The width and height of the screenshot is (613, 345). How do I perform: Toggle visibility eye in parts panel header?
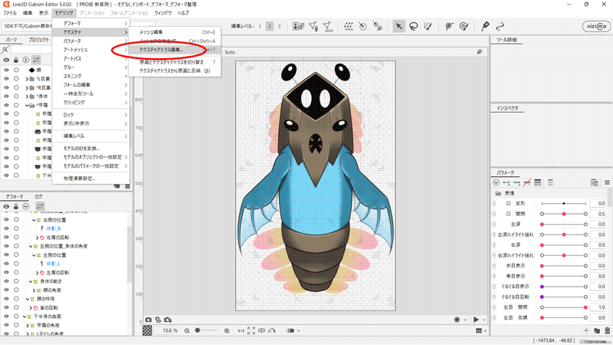[6, 60]
